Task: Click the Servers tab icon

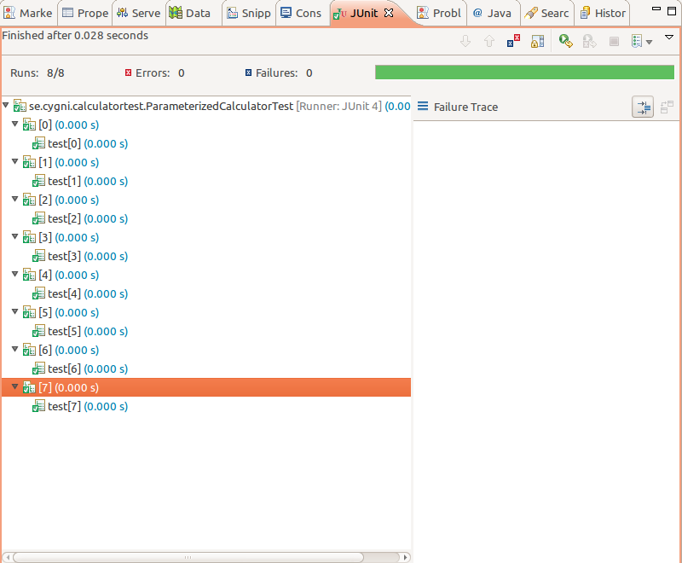Action: (122, 13)
